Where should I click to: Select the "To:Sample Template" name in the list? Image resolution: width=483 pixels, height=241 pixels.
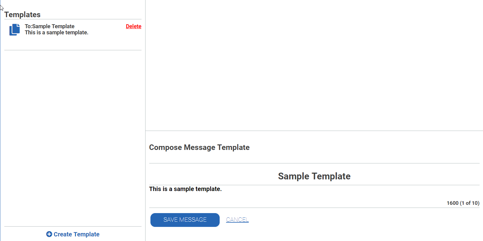coord(50,26)
